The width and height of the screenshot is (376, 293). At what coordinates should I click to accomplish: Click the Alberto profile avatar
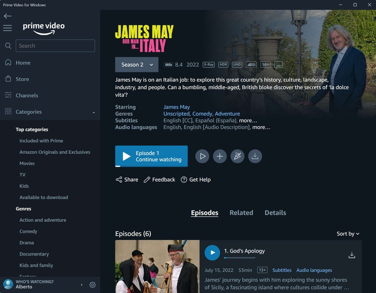8,284
